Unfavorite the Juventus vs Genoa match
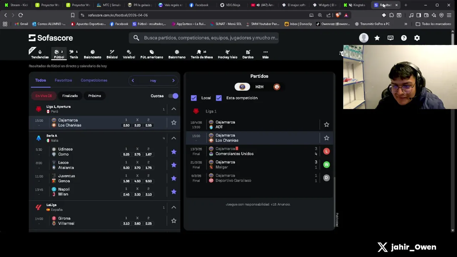 pyautogui.click(x=174, y=178)
